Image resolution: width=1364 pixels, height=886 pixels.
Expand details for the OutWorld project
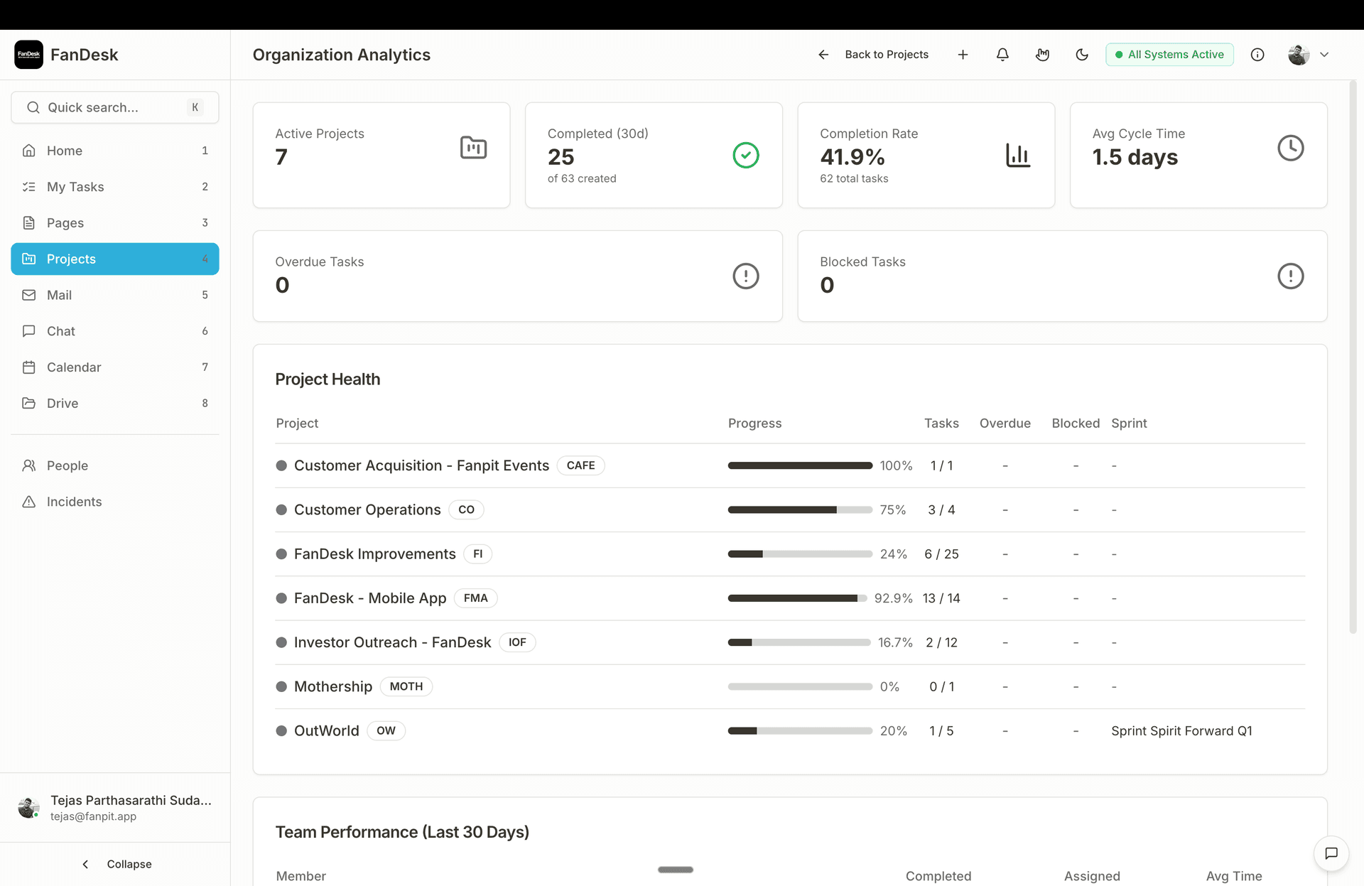click(326, 730)
